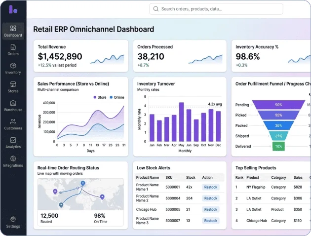The image size is (311, 236).
Task: Click the purple app logo
Action: (13, 9)
